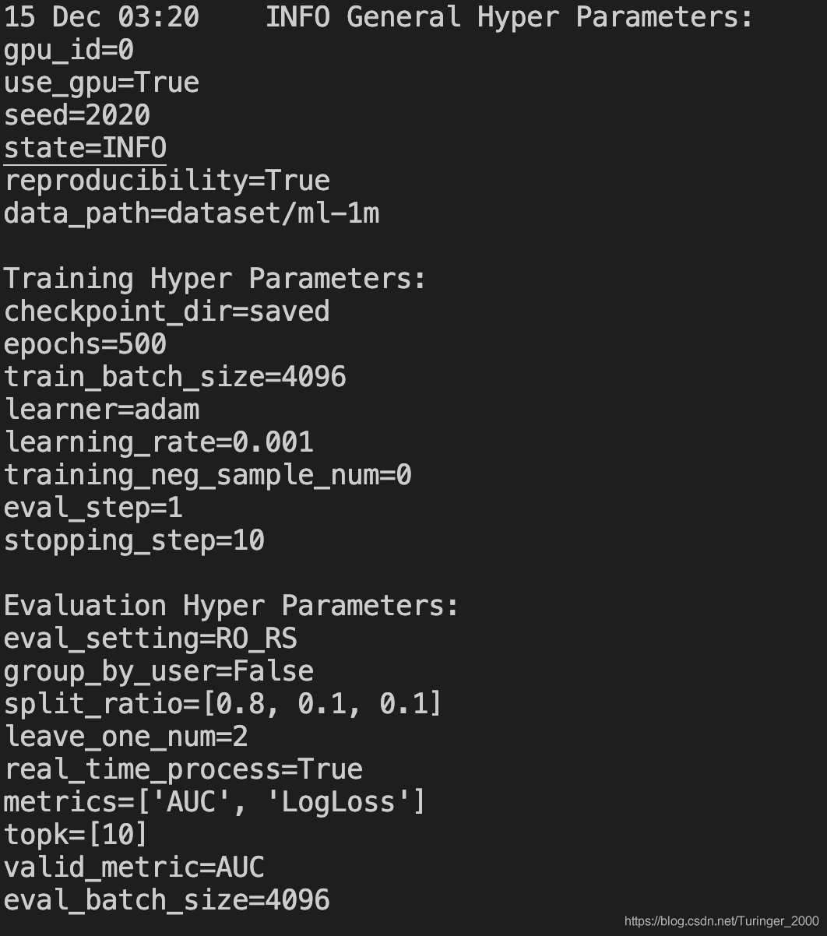This screenshot has height=936, width=827.
Task: Click the gpu_id=0 line
Action: [x=69, y=51]
